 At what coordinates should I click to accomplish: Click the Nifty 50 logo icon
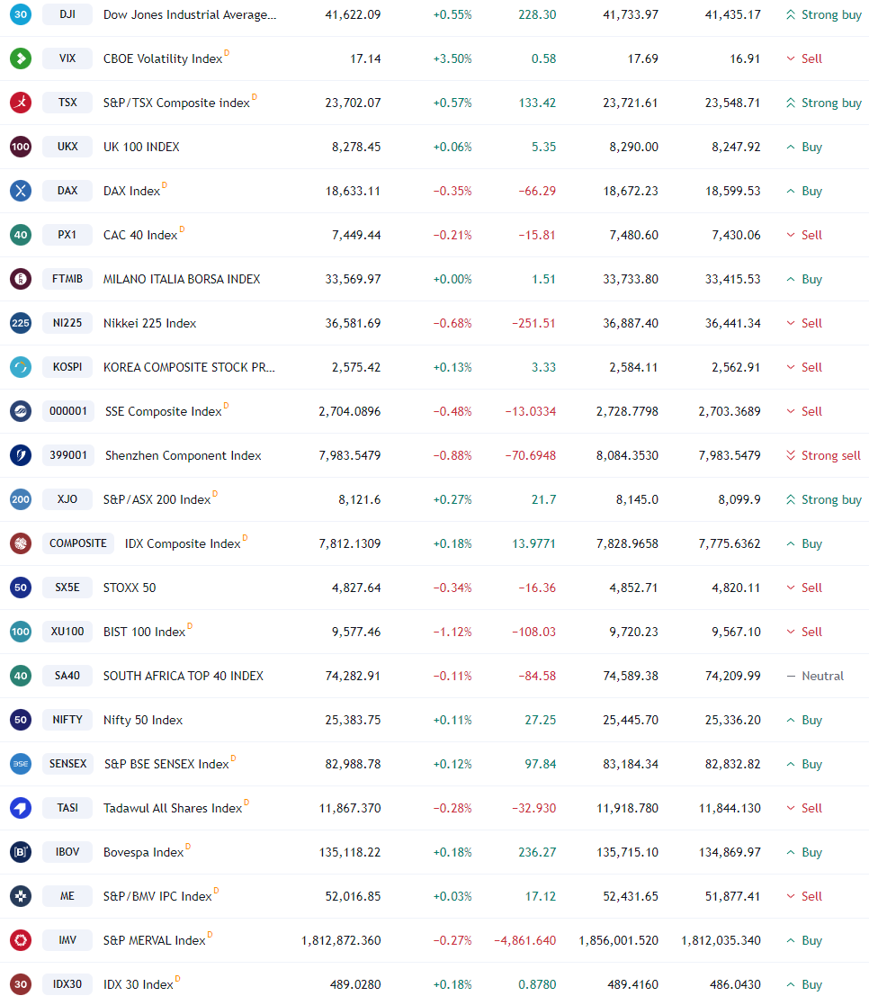pos(21,720)
